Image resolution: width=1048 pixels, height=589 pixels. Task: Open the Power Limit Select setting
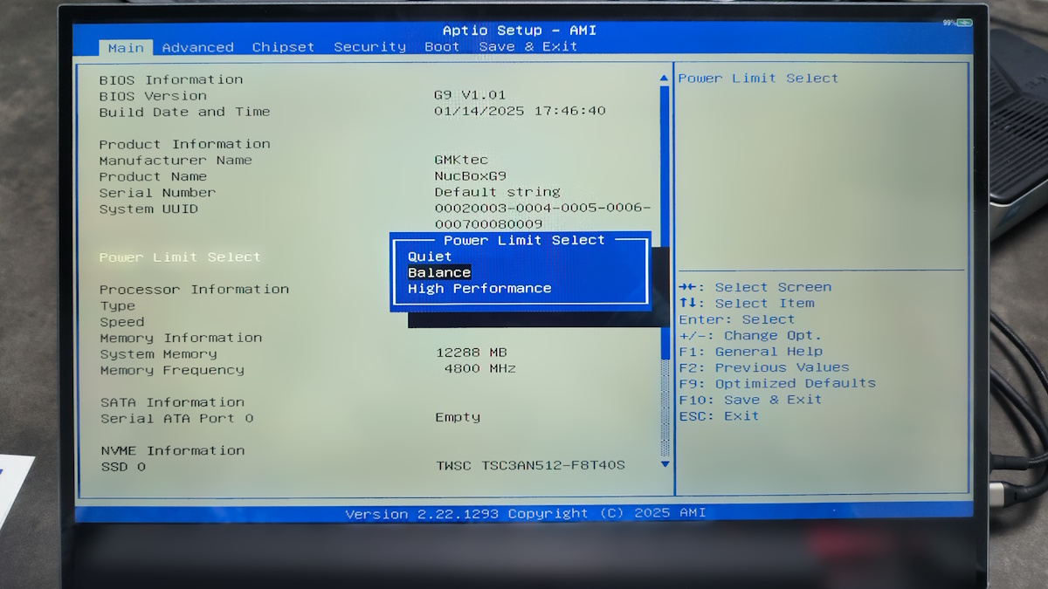coord(180,257)
